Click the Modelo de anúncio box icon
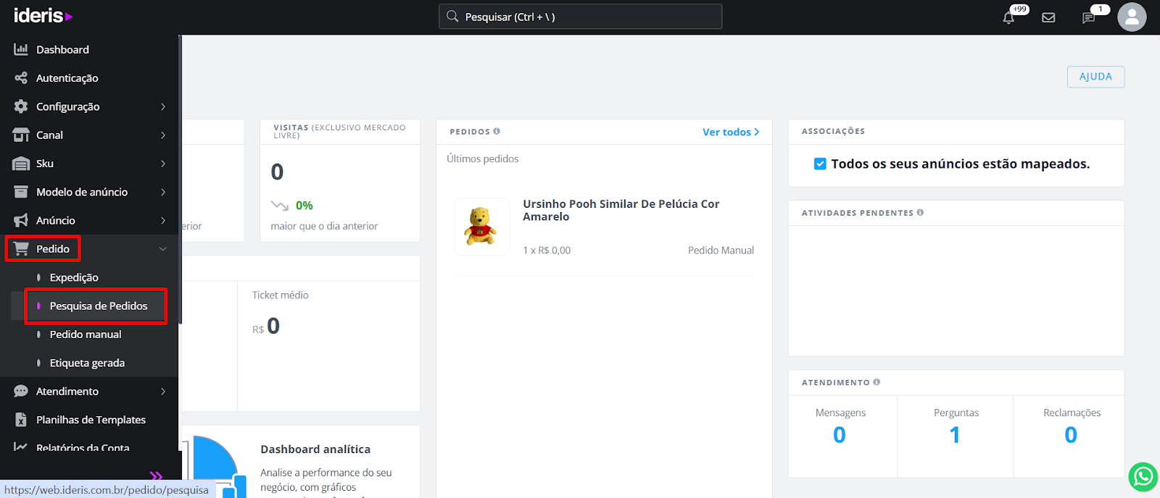The width and height of the screenshot is (1160, 498). click(21, 192)
